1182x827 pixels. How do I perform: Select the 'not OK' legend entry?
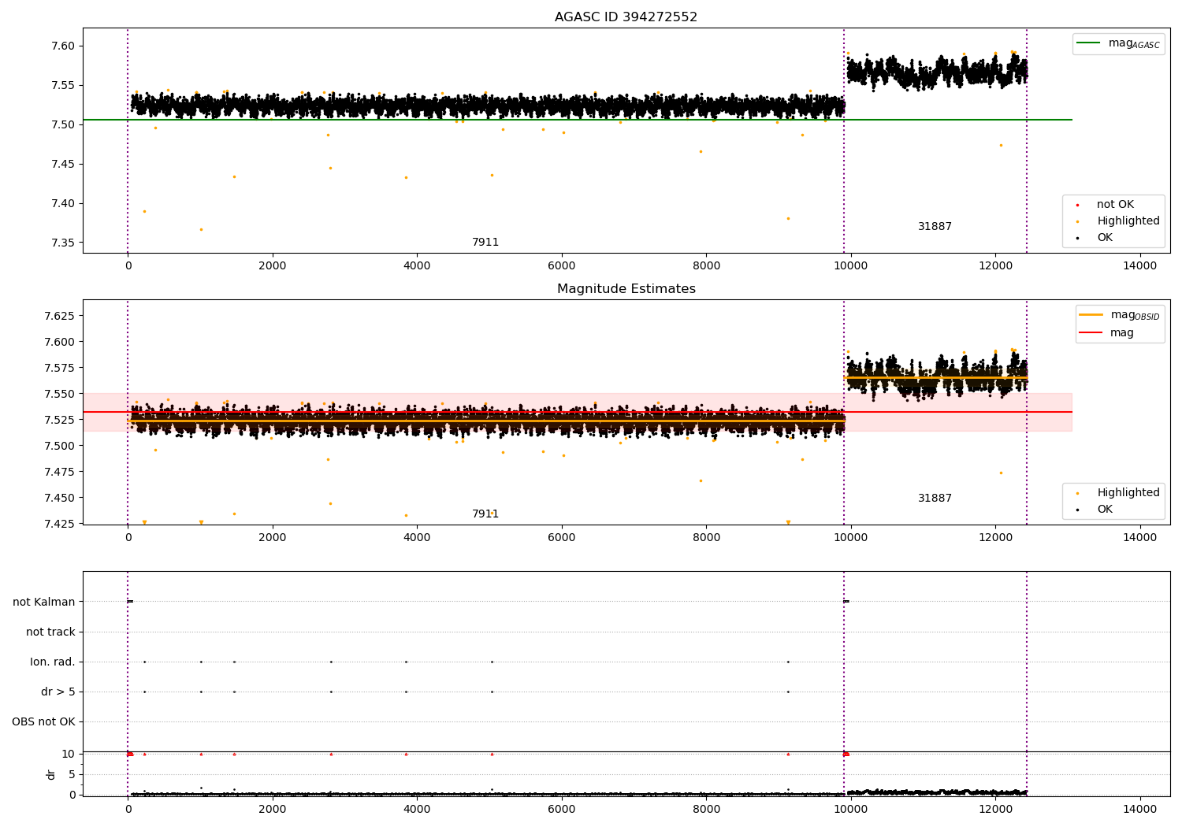(1115, 205)
